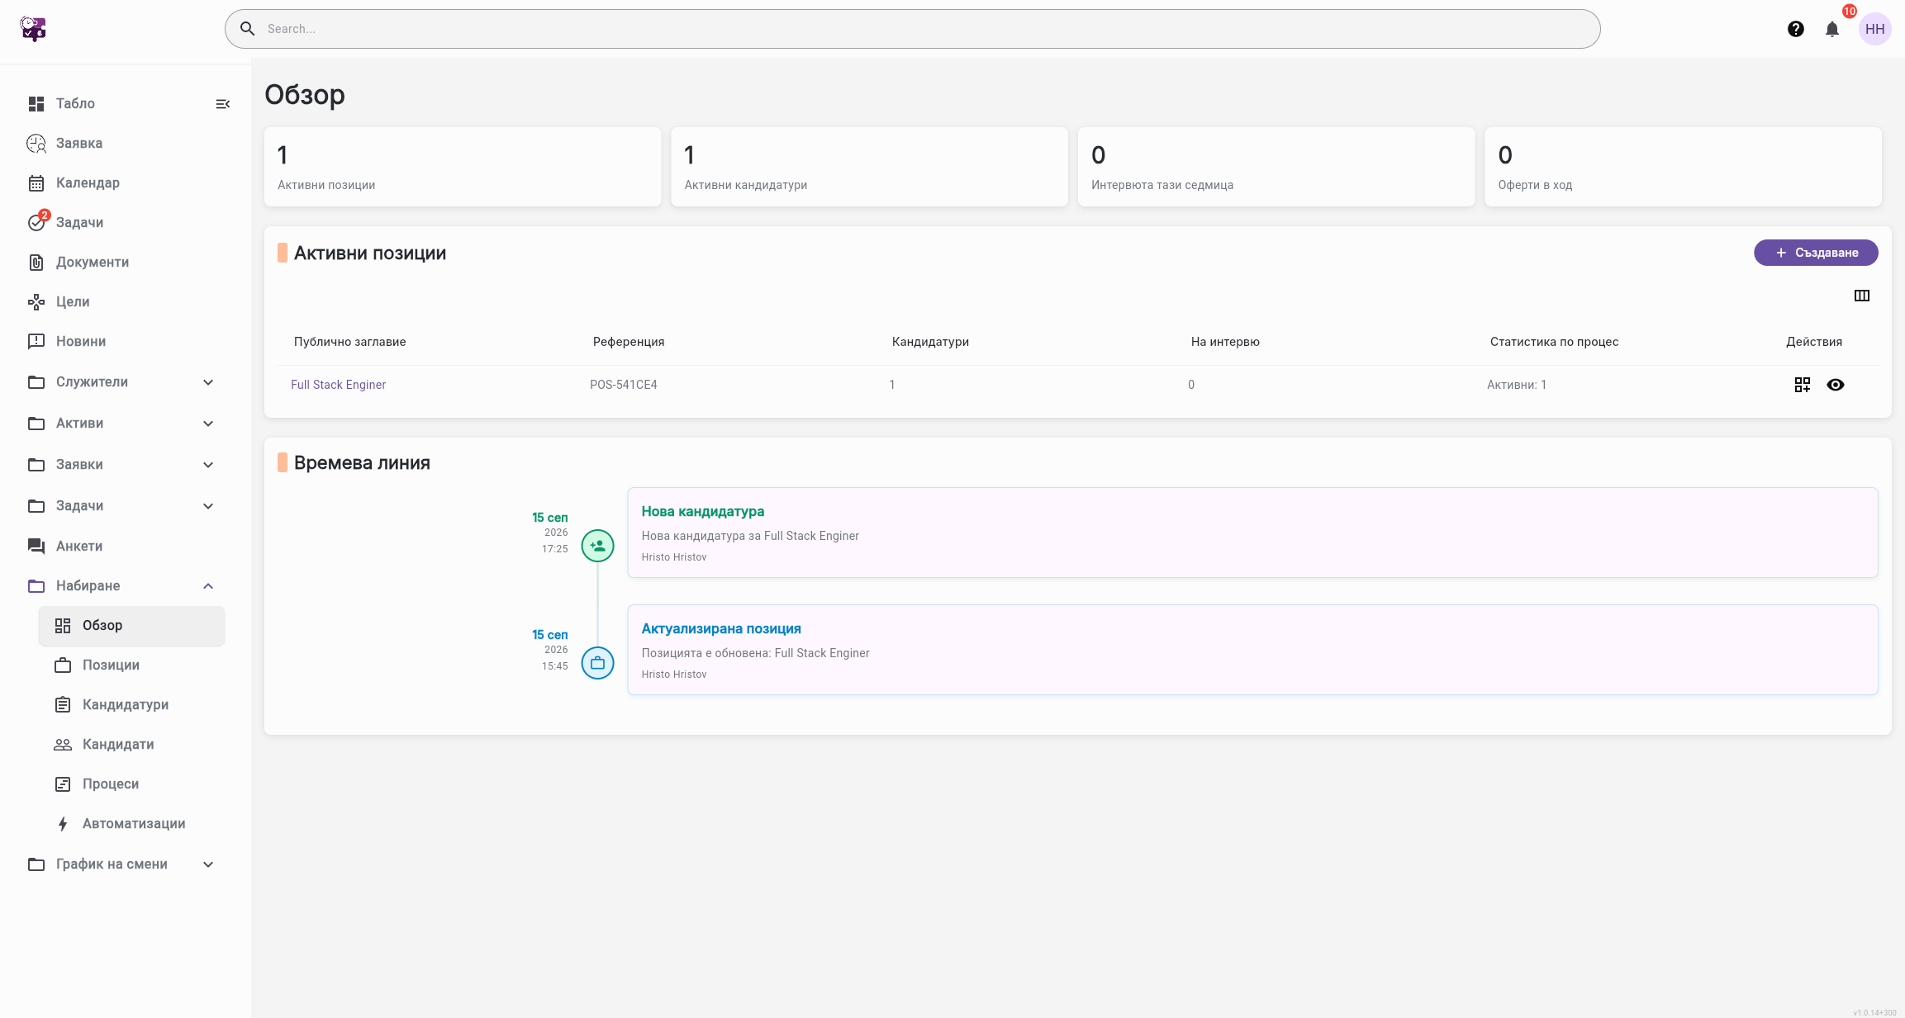Screen dimensions: 1905x1018
Task: Open Календар from the sidebar
Action: point(88,182)
